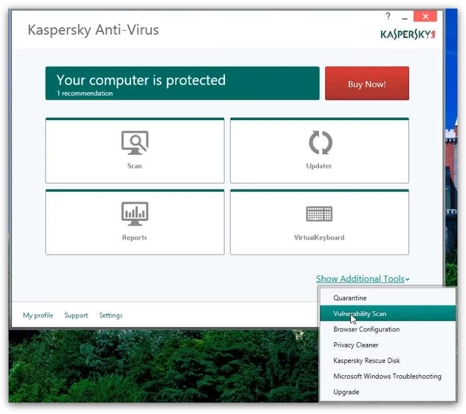466x414 pixels.
Task: Launch the VirtualKeyboard keyboard icon
Action: (x=319, y=214)
